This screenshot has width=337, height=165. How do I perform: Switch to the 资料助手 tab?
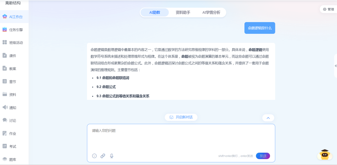183,13
